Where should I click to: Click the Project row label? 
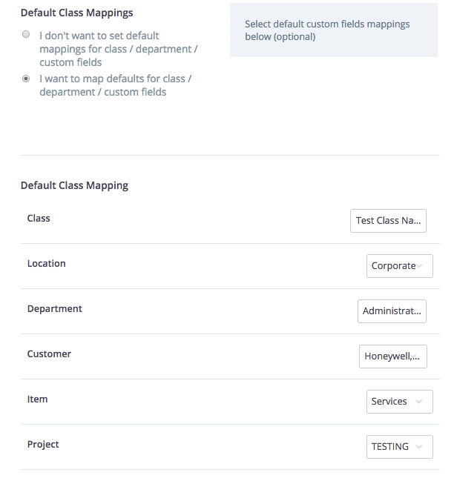click(x=43, y=445)
